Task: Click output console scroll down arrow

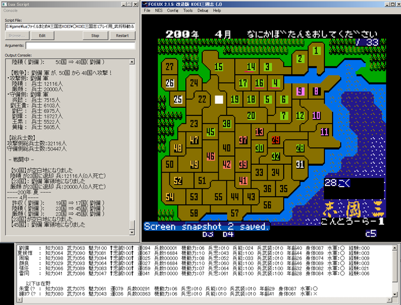Action: 132,232
